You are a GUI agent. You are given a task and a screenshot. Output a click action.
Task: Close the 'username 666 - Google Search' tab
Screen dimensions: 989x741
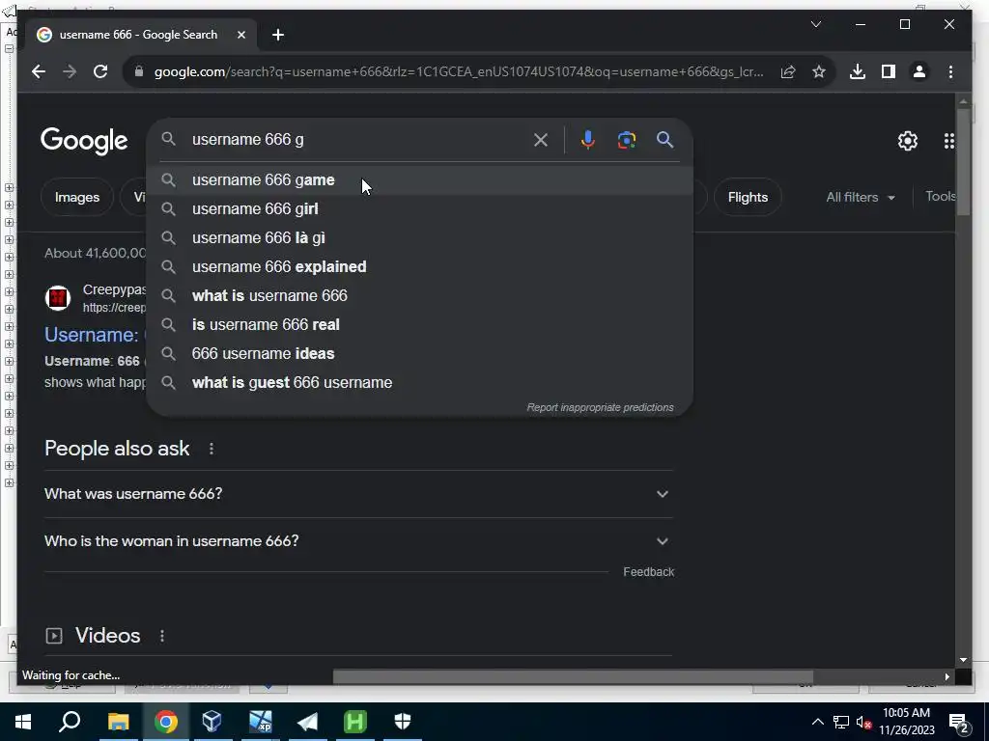(240, 35)
